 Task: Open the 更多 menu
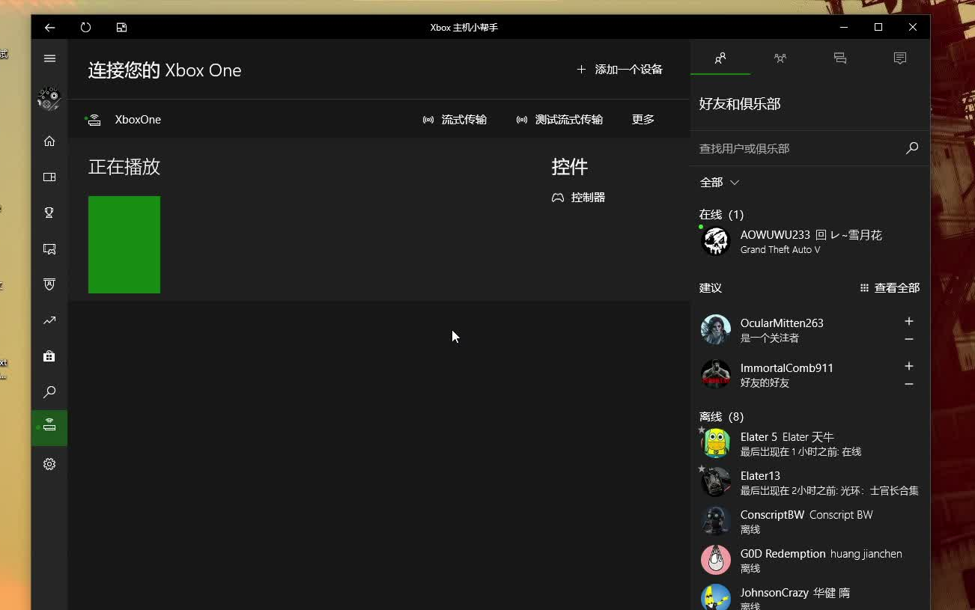click(x=643, y=120)
